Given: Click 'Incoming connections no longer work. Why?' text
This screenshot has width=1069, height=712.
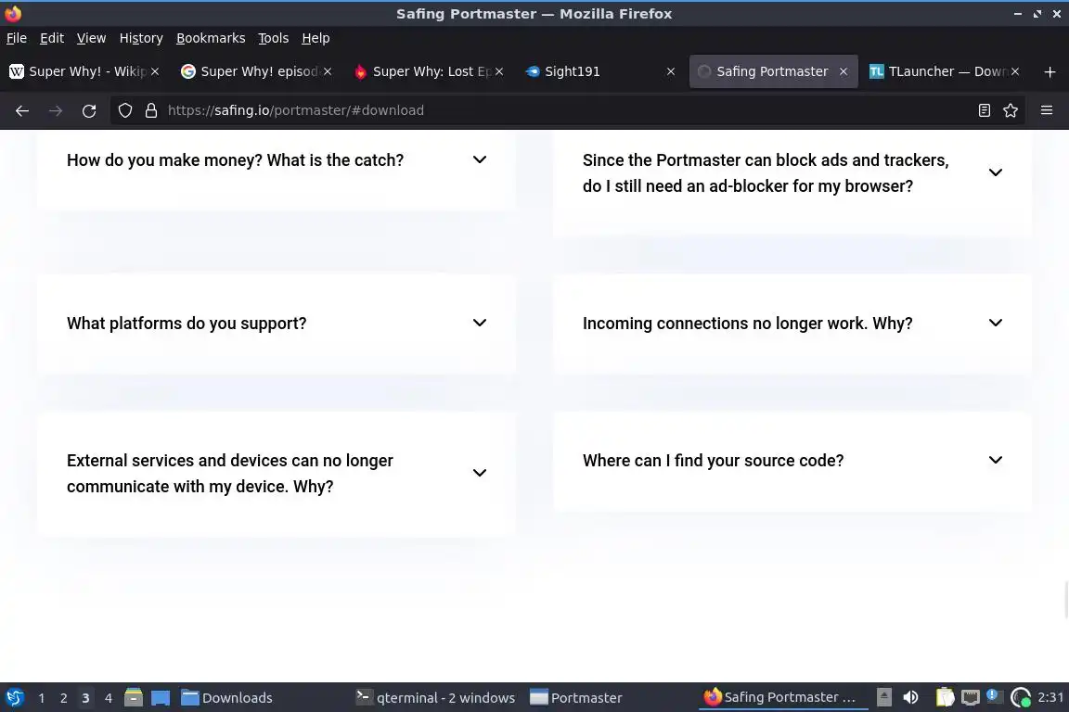Looking at the screenshot, I should (747, 323).
